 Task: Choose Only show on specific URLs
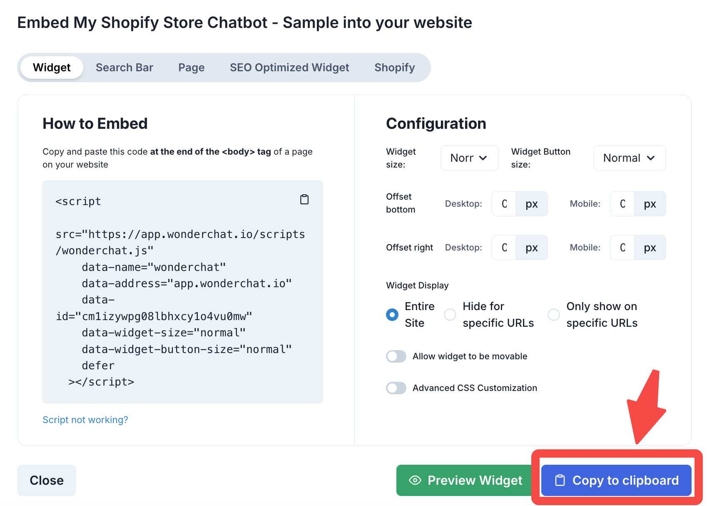(x=554, y=315)
